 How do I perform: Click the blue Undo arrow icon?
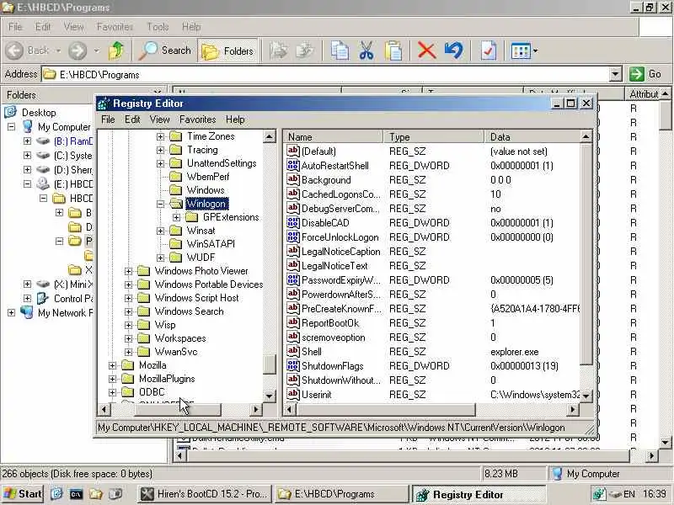[x=454, y=50]
